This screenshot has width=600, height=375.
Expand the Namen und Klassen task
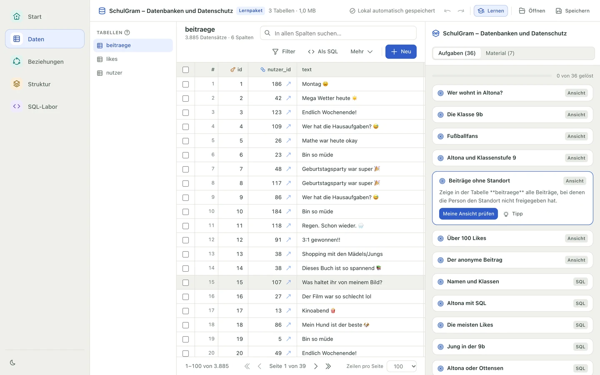coord(512,282)
